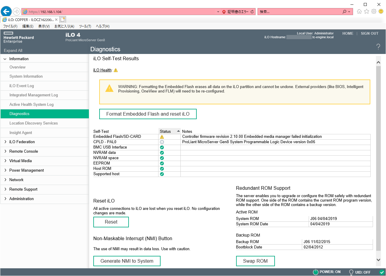
Task: Sort table by Status column
Action: pos(169,131)
